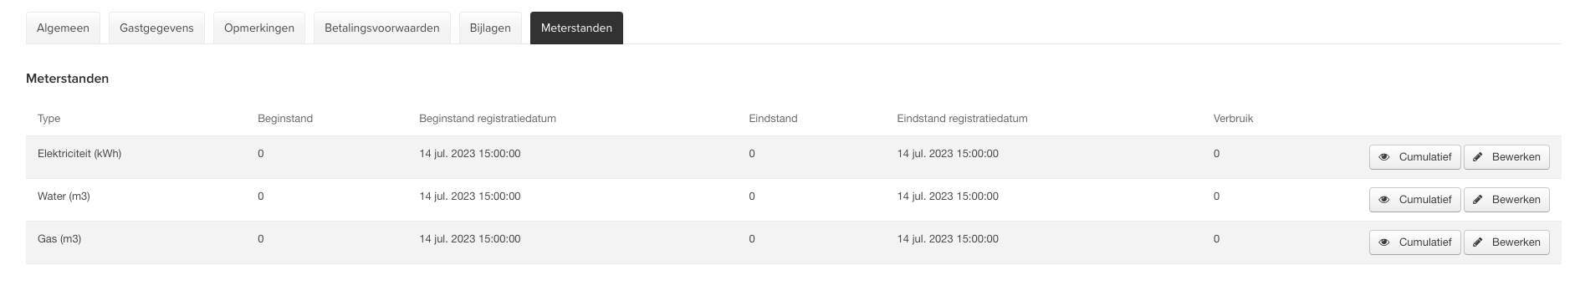Click the pencil icon for Water (m3)
The height and width of the screenshot is (306, 1580).
pyautogui.click(x=1478, y=200)
